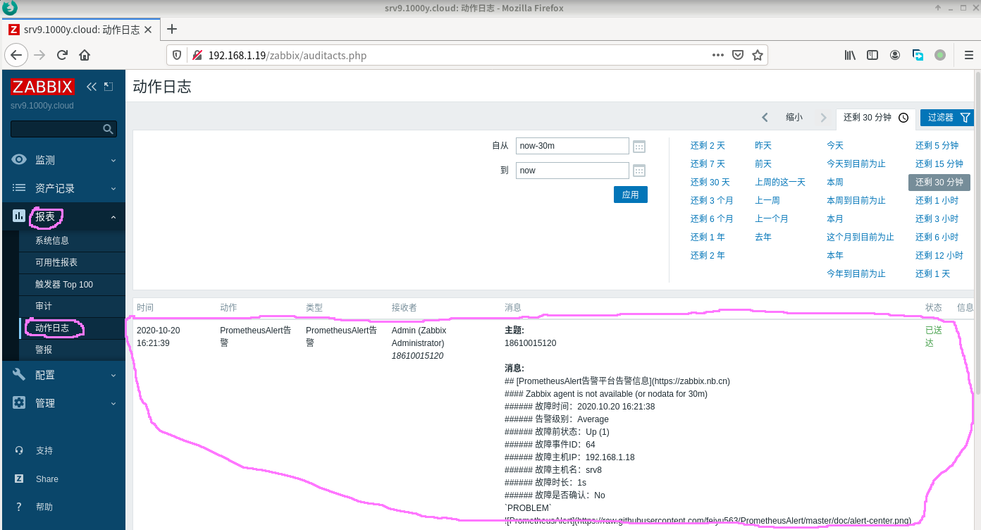The height and width of the screenshot is (530, 981).
Task: Open the page actions three-dot menu
Action: tap(718, 55)
